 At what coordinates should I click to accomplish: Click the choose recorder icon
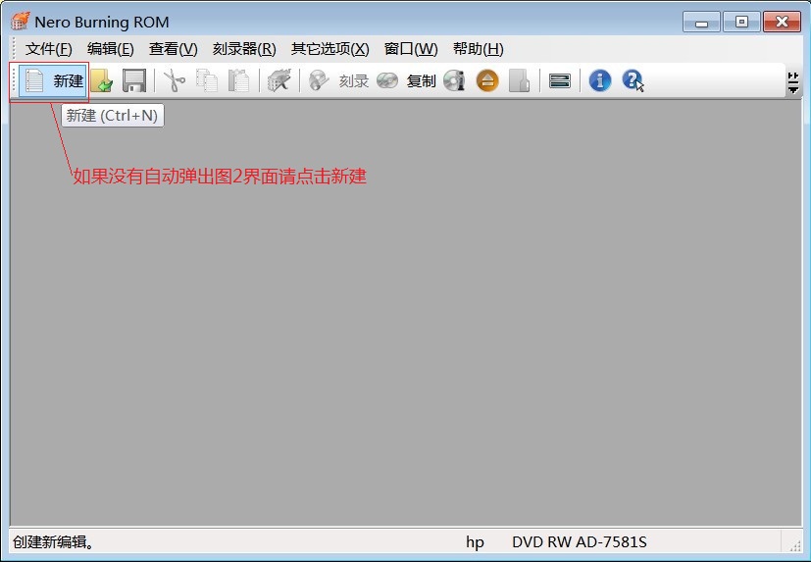point(279,81)
